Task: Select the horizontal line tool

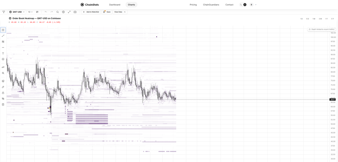Action: 3,48
